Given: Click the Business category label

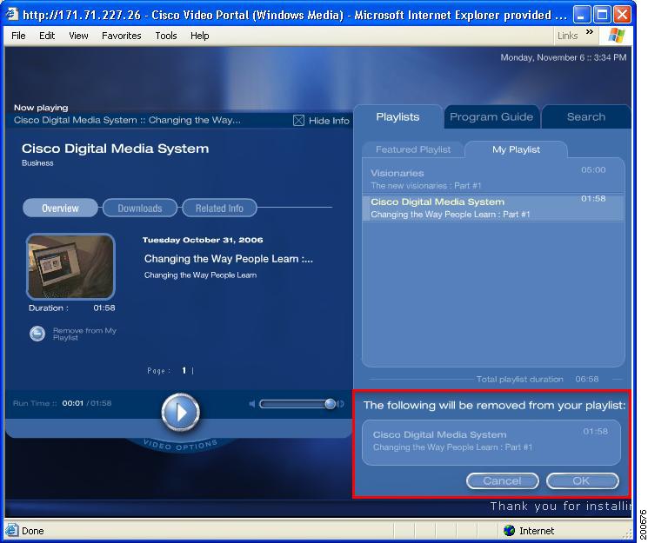Looking at the screenshot, I should [37, 163].
